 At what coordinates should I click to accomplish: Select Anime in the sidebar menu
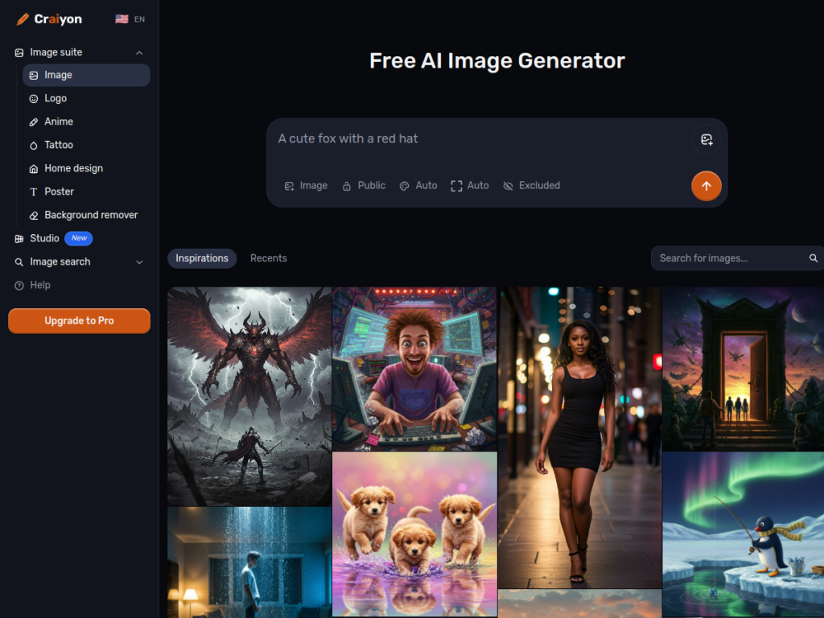pyautogui.click(x=86, y=122)
